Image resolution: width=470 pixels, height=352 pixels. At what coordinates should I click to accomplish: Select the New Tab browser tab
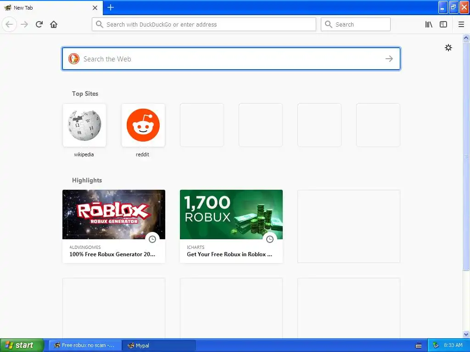51,8
